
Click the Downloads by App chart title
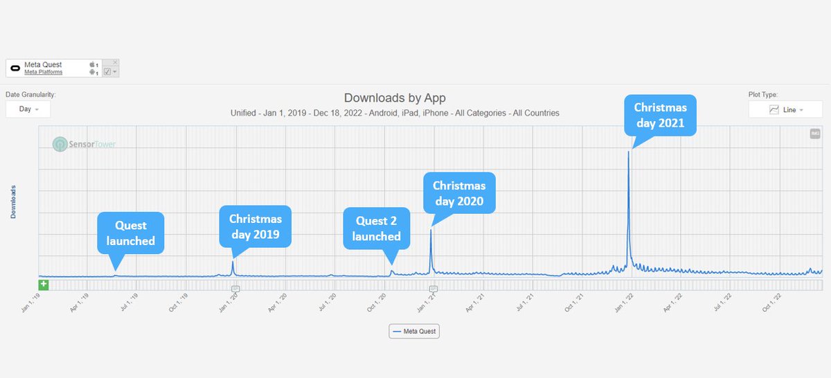(395, 98)
